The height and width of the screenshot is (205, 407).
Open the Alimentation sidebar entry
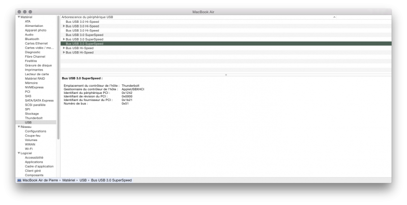[x=34, y=26]
